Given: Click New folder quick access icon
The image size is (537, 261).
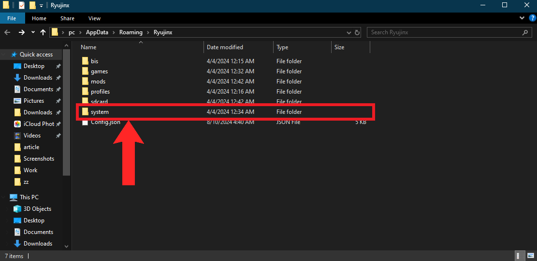Looking at the screenshot, I should (x=32, y=5).
